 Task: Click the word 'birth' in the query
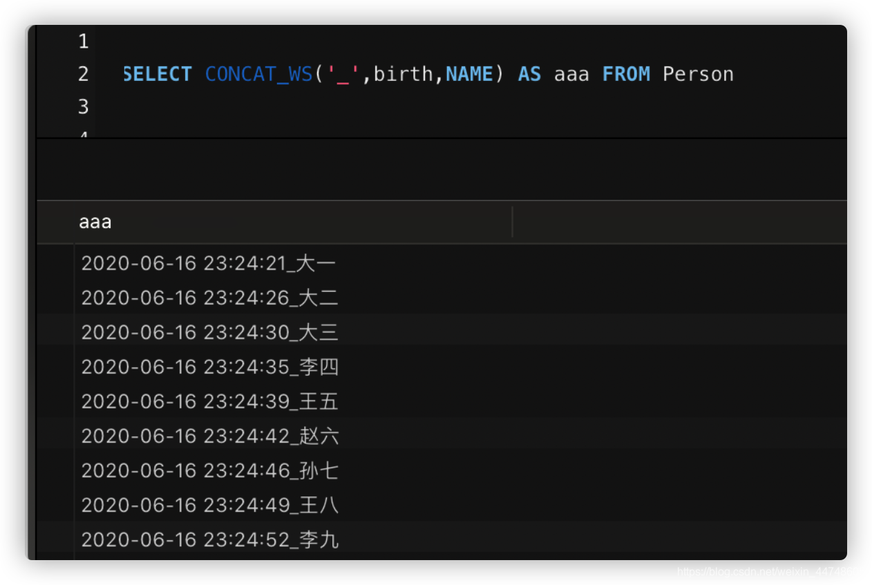[x=404, y=75]
